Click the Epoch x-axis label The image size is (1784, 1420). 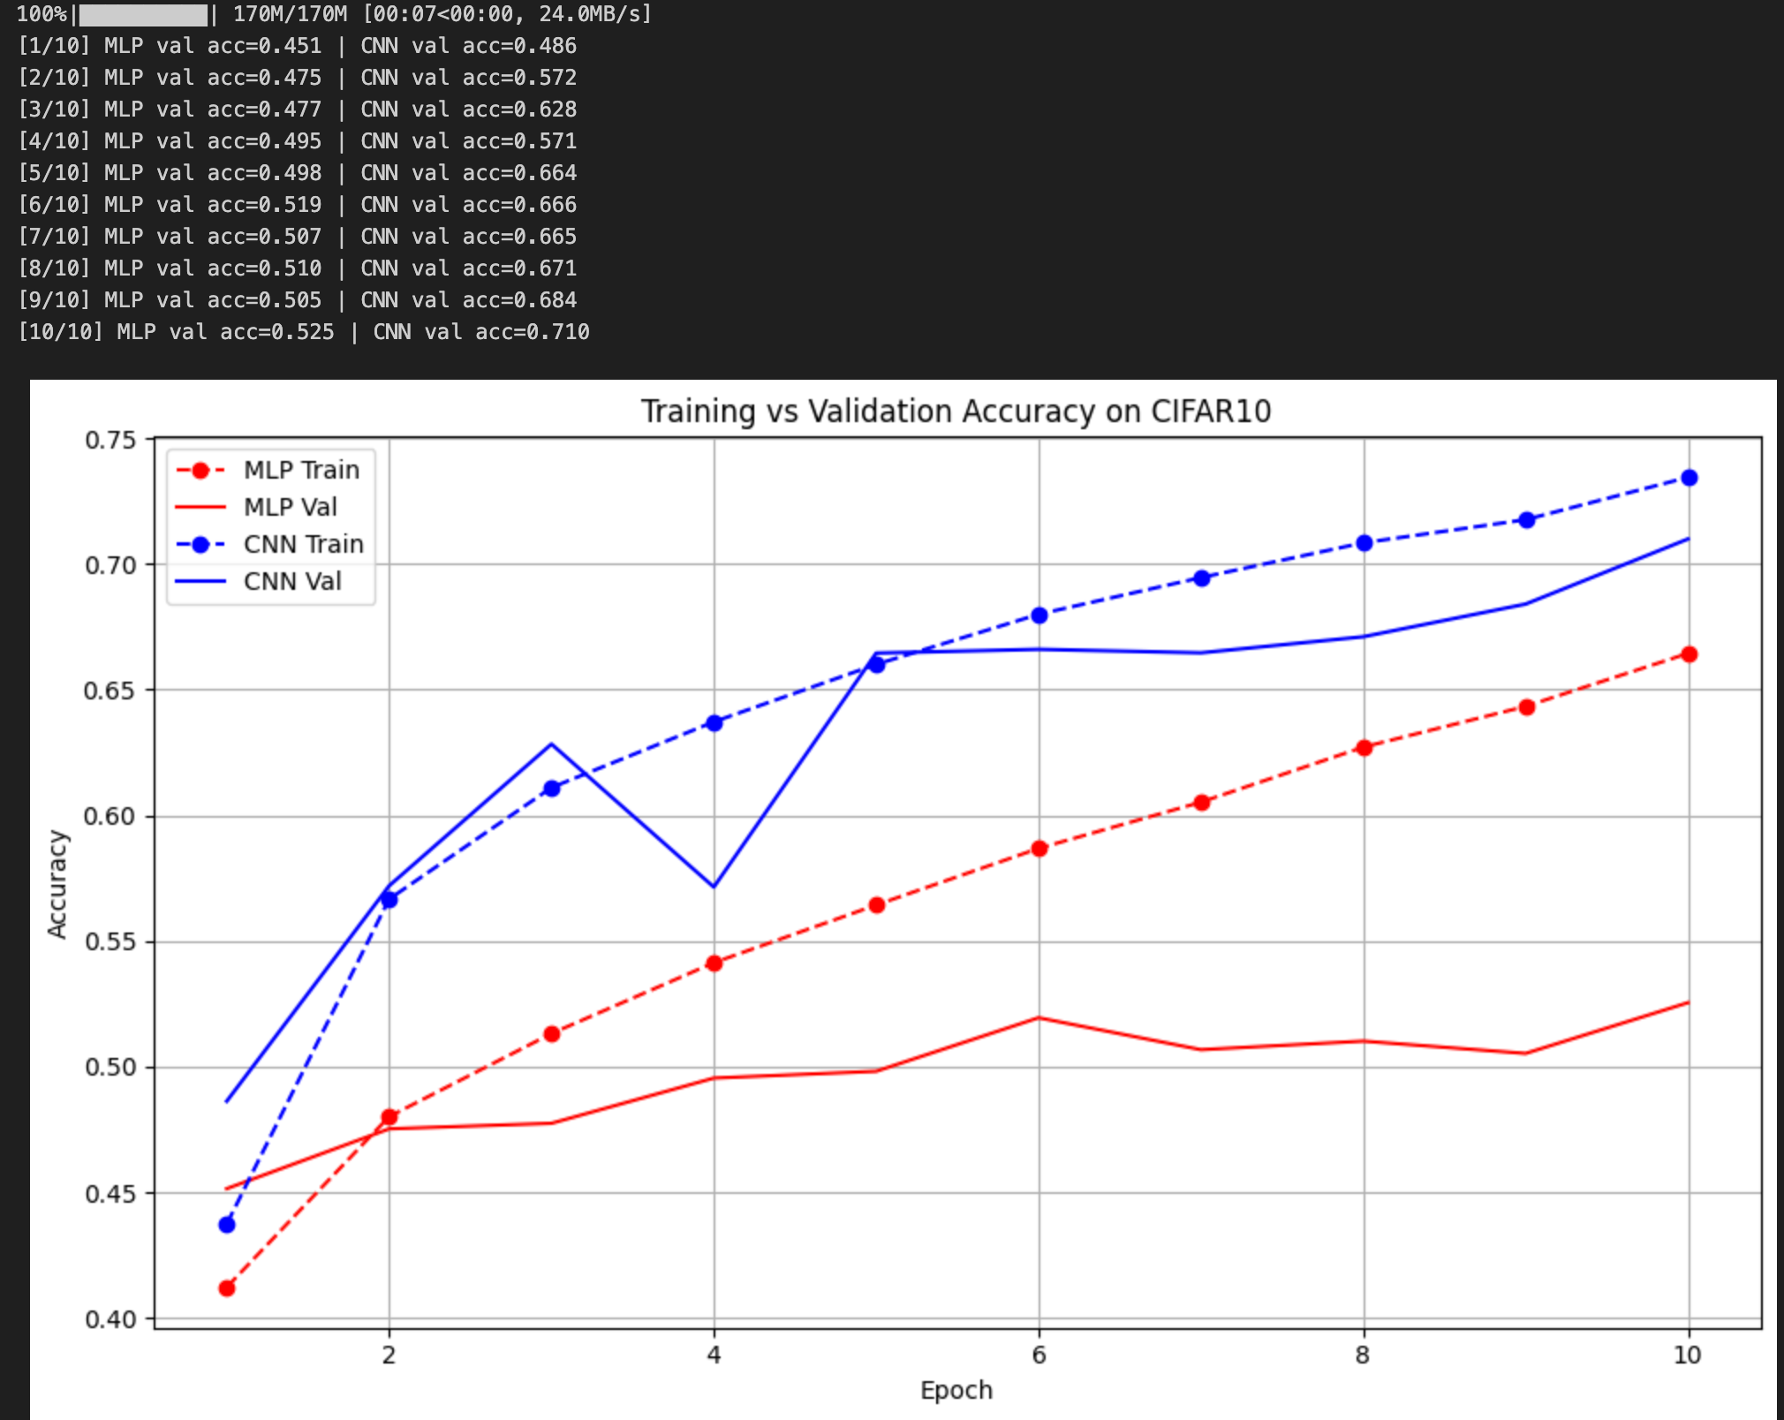(x=956, y=1390)
